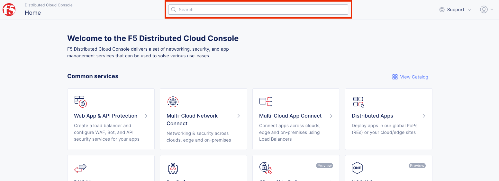Open the Distributed Apps arrow chevron

(424, 116)
